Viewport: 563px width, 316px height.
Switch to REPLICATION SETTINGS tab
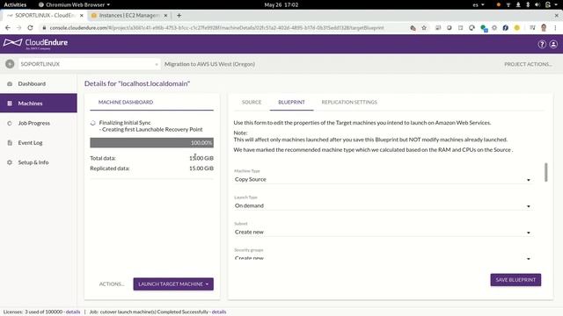point(349,102)
